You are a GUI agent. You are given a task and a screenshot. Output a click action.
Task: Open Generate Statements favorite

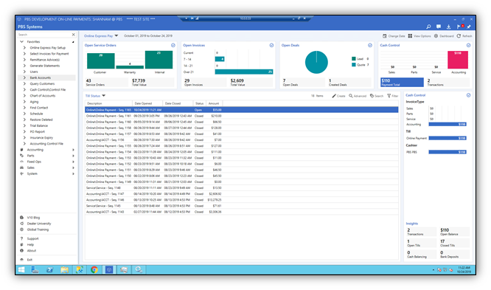pos(44,66)
